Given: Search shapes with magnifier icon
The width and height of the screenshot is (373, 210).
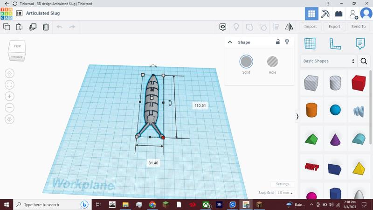Looking at the screenshot, I should (364, 61).
